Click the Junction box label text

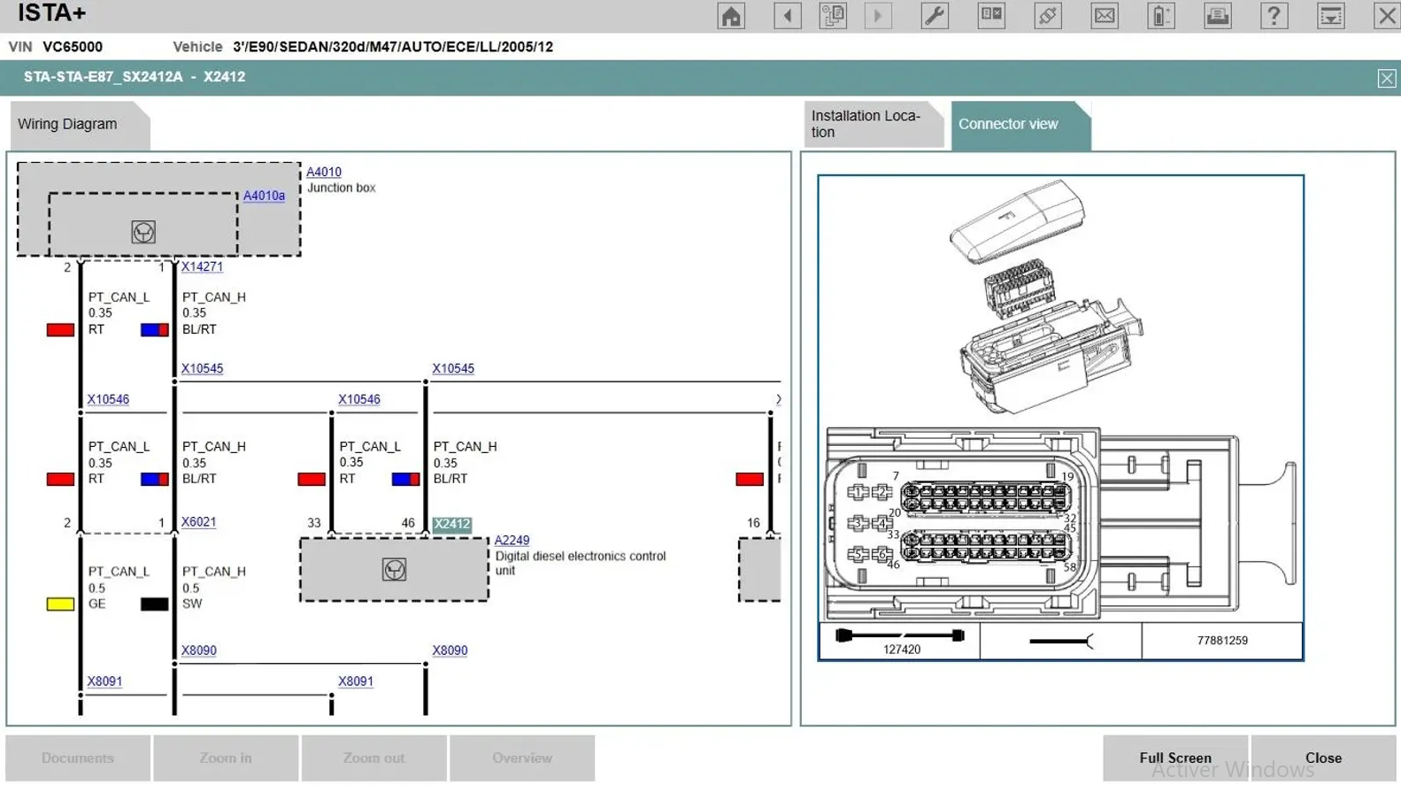click(x=342, y=188)
